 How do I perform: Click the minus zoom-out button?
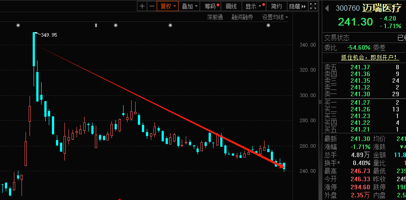pyautogui.click(x=151, y=6)
